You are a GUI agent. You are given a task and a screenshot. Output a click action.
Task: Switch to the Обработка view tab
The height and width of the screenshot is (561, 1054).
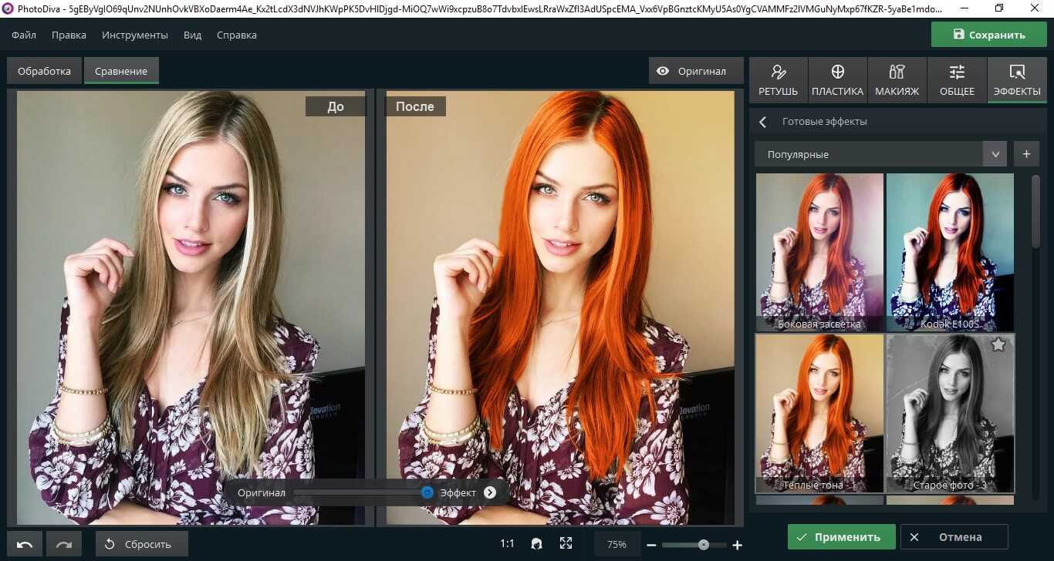click(x=44, y=71)
